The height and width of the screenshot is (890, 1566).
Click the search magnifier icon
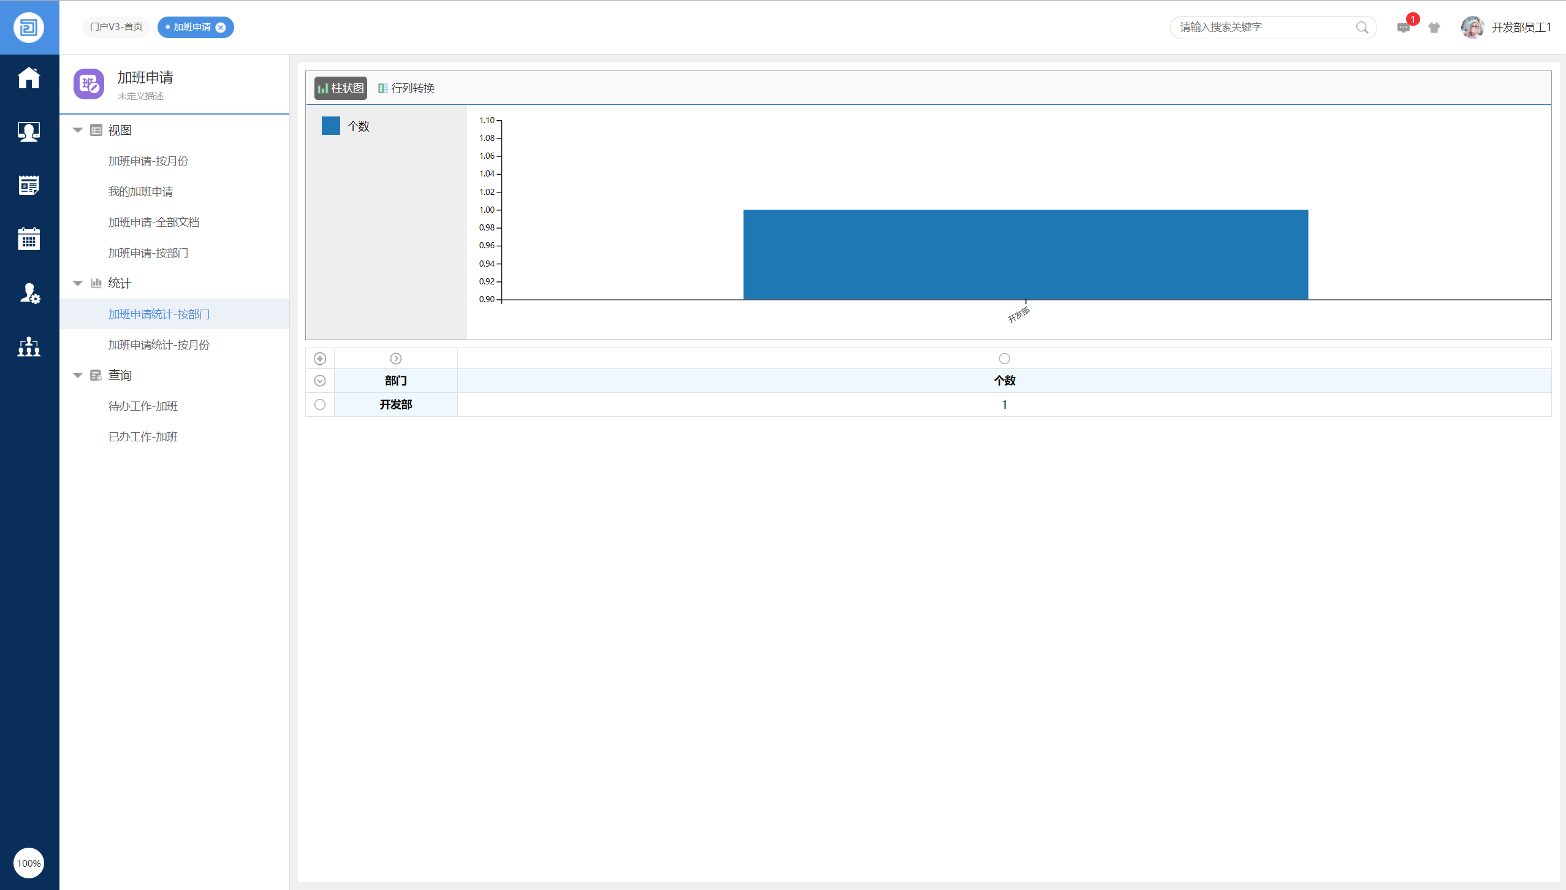[x=1362, y=28]
